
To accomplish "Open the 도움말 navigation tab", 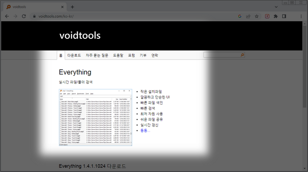I will pos(118,55).
